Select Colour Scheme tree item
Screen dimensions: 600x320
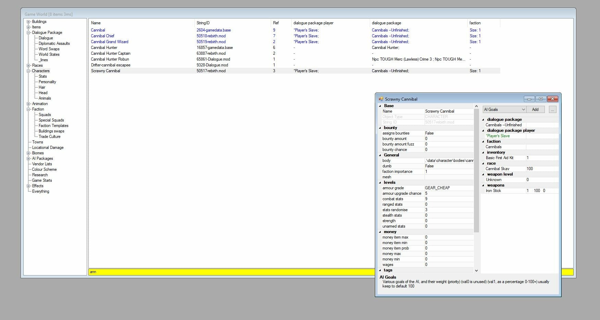tap(44, 169)
